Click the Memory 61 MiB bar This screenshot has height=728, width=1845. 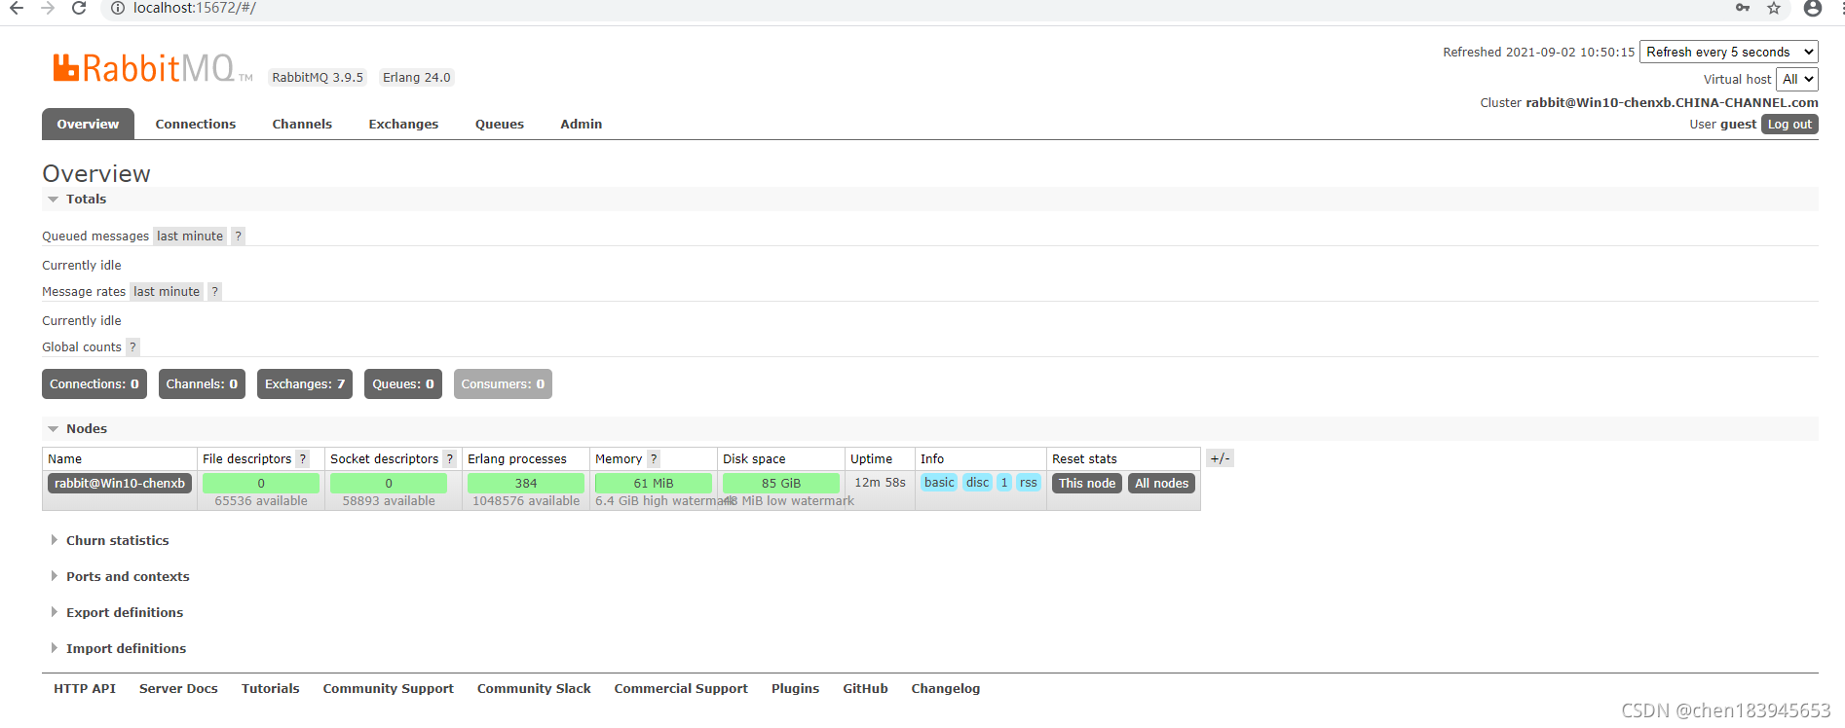[x=654, y=483]
